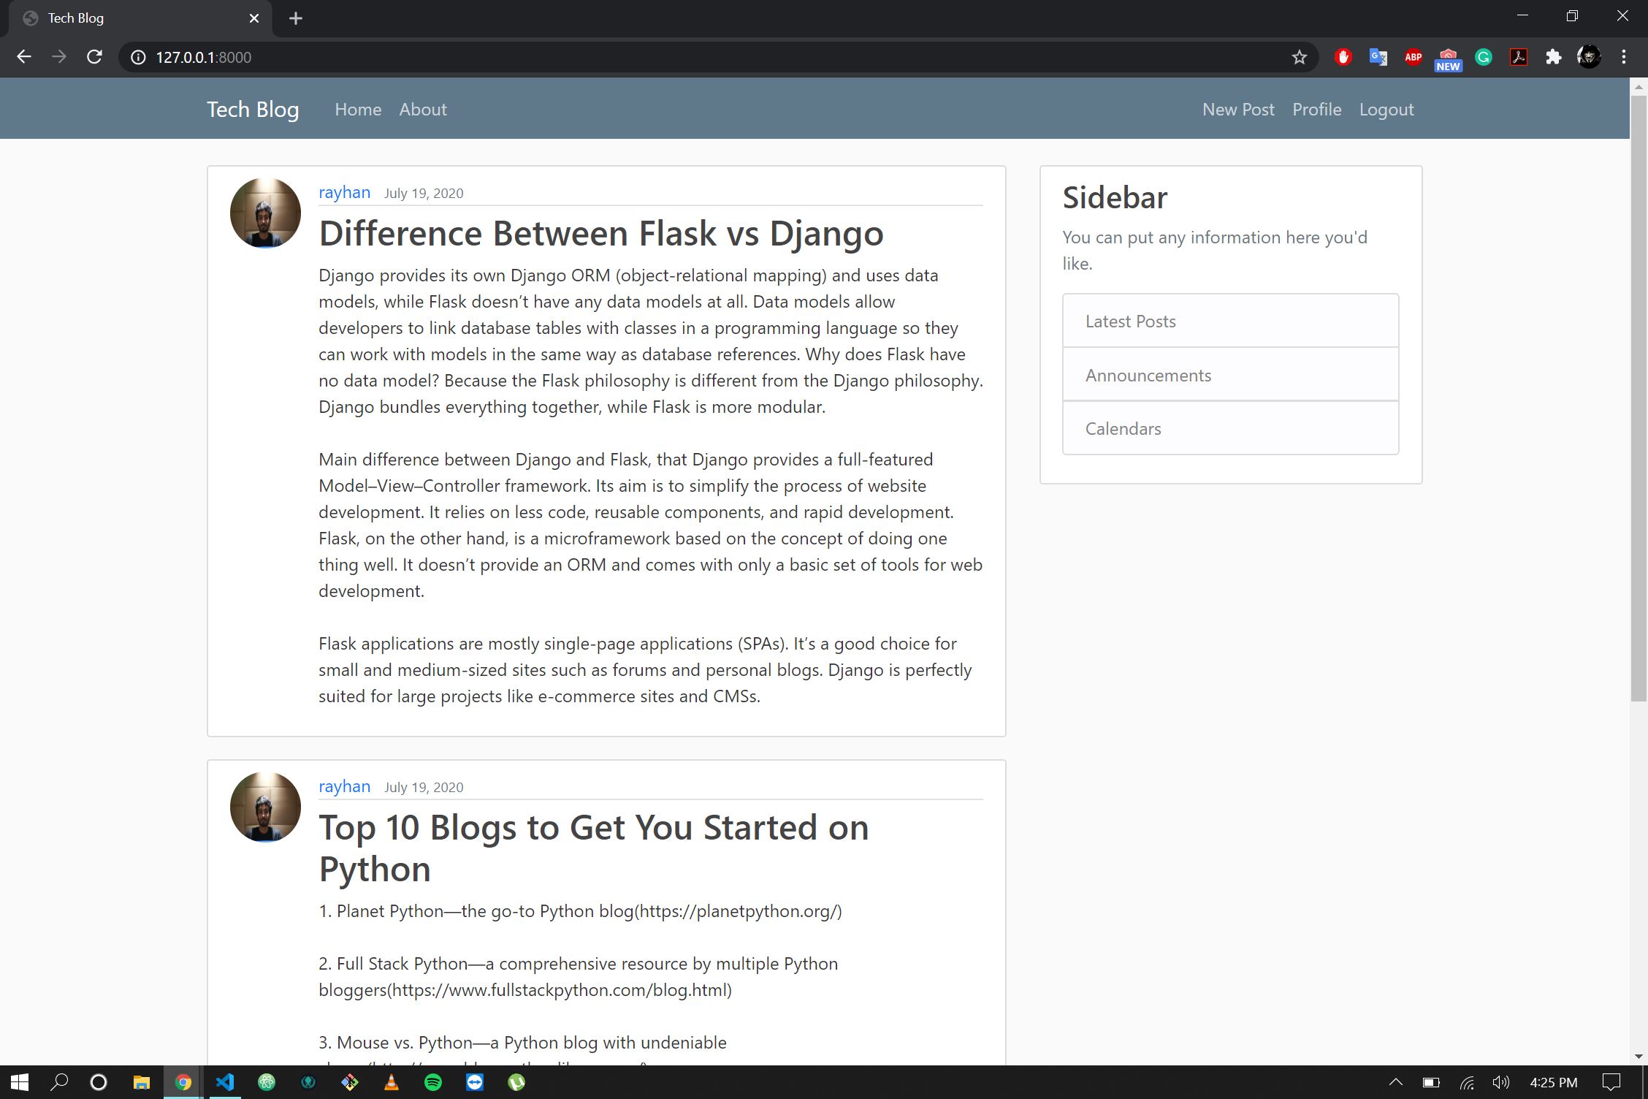Image resolution: width=1648 pixels, height=1099 pixels.
Task: Click the author avatar on the first post
Action: tap(265, 213)
